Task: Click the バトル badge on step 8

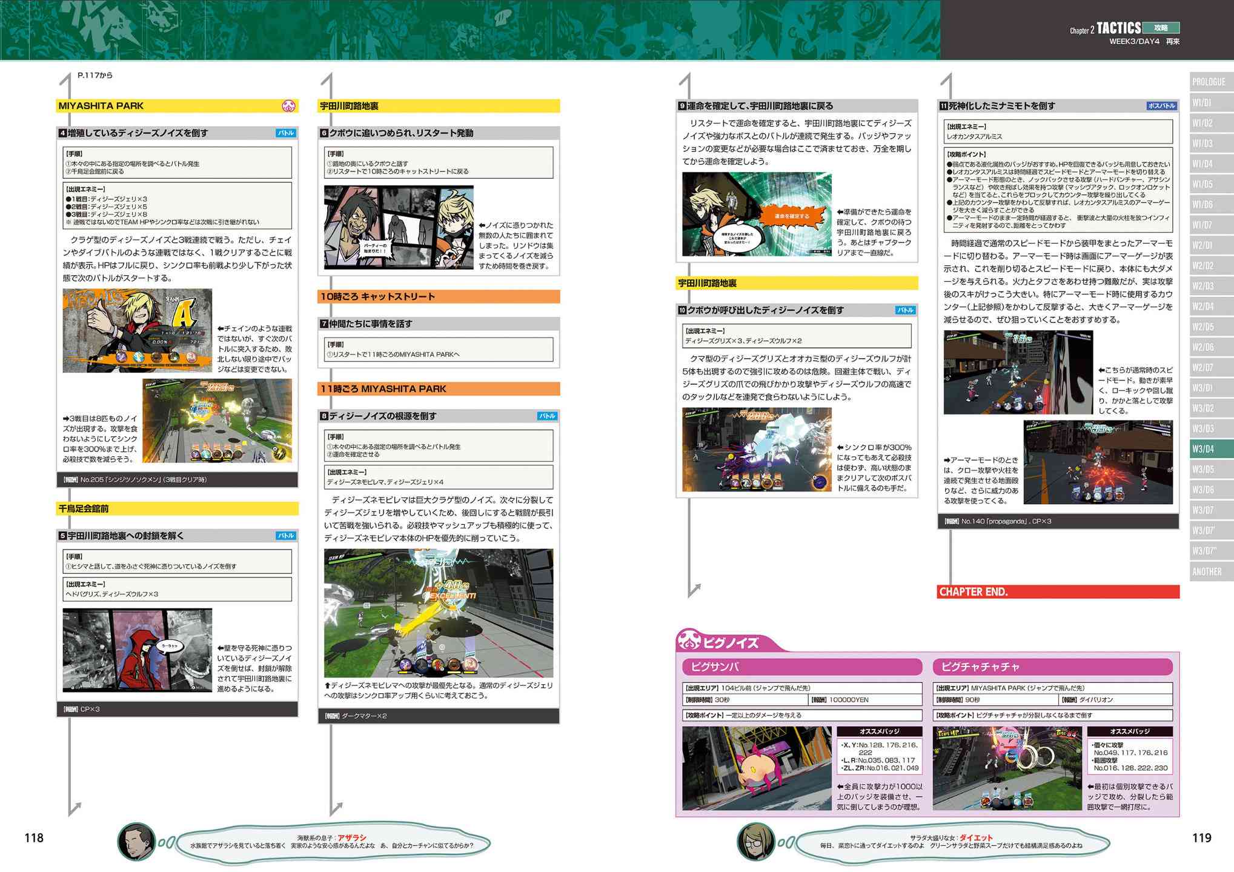Action: [547, 416]
